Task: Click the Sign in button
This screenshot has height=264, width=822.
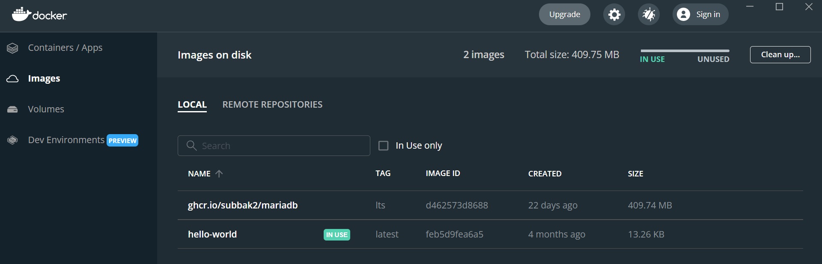Action: [x=700, y=15]
